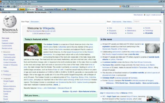Expand the Toolbox sidebar section
The width and height of the screenshot is (165, 103).
pos(5,71)
